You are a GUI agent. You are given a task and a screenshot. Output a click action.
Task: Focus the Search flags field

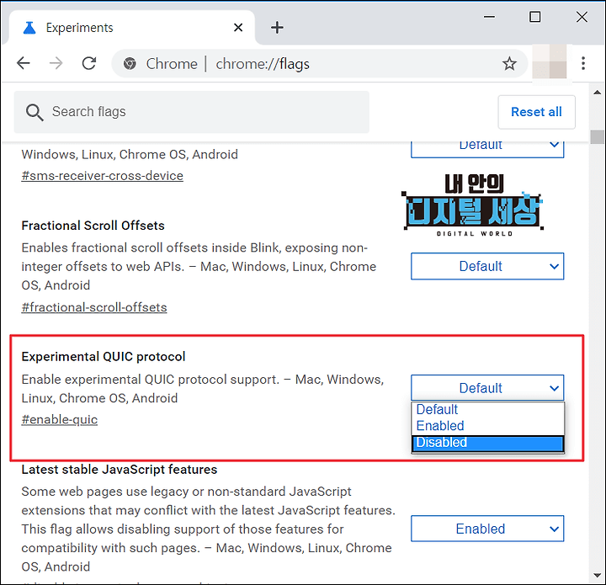(x=192, y=112)
